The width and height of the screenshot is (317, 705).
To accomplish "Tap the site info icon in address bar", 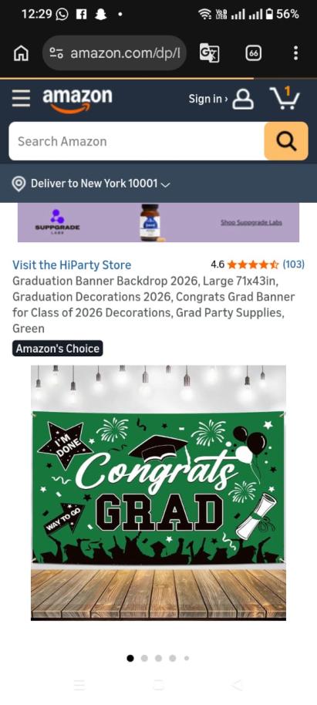I will click(x=56, y=53).
